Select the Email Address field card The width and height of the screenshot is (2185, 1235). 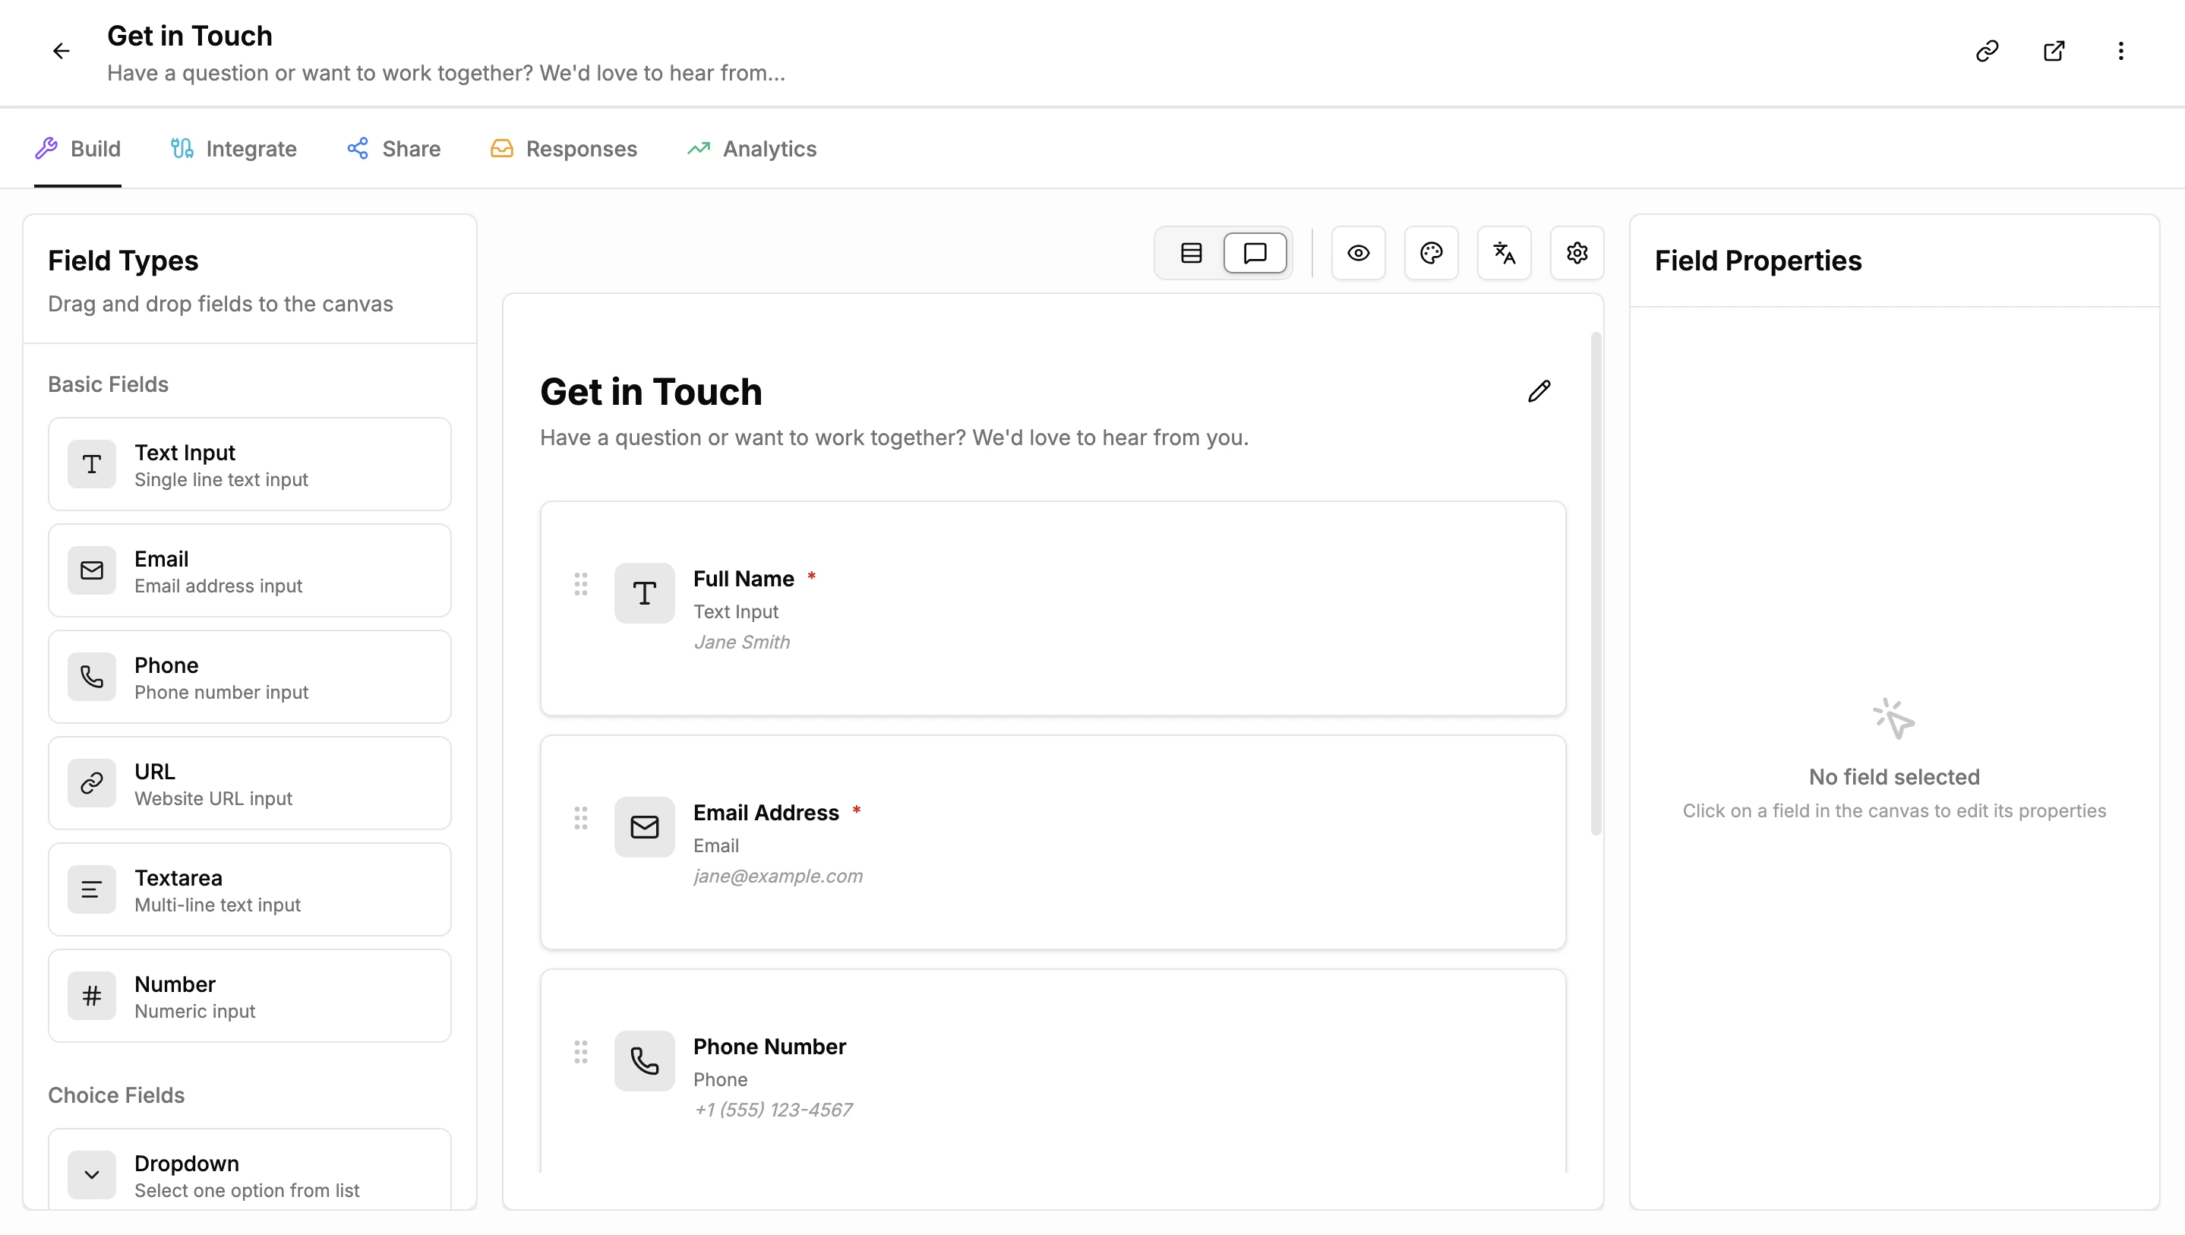tap(1053, 842)
